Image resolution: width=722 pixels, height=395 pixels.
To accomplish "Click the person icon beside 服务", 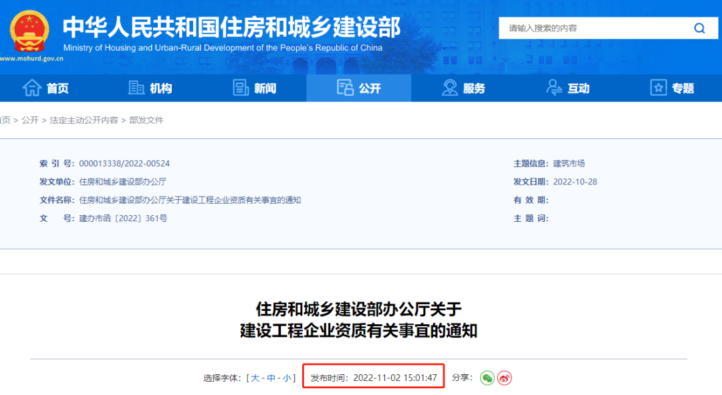I will [449, 88].
